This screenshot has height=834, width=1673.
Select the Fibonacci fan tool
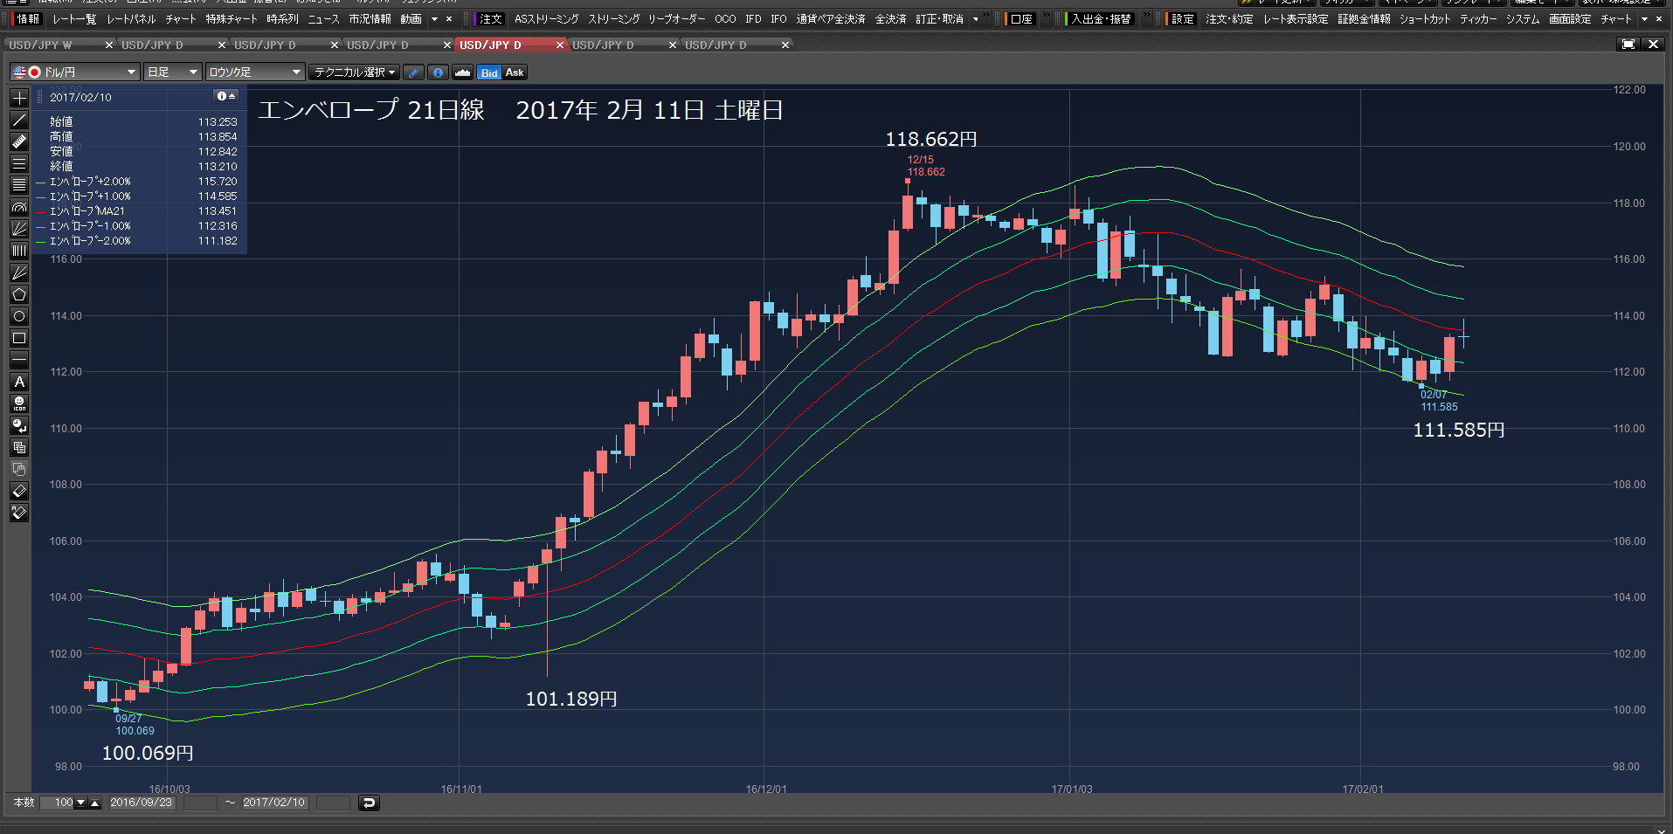(19, 229)
